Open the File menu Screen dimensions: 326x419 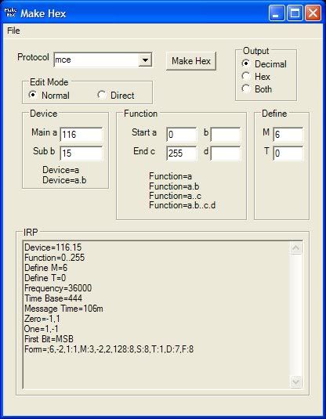coord(13,31)
